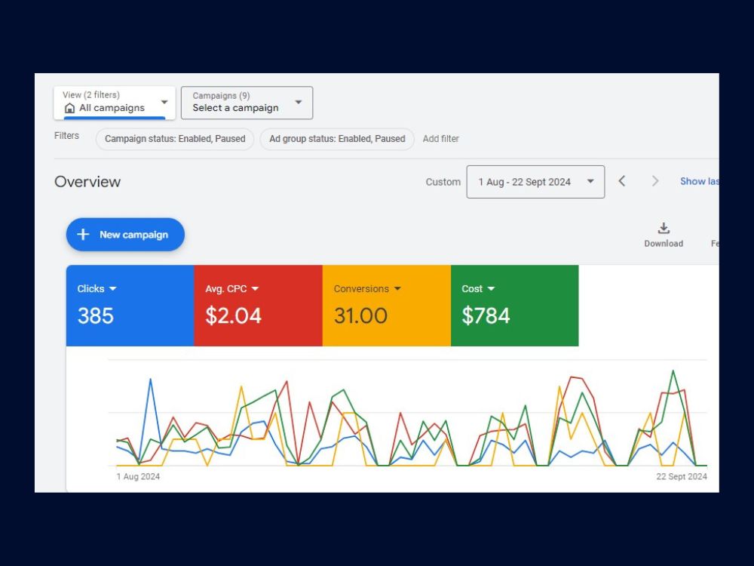Click Add filter
754x566 pixels.
(x=441, y=139)
